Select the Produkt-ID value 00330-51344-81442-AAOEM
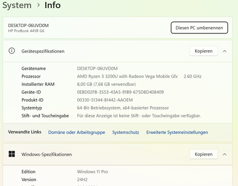 point(105,100)
